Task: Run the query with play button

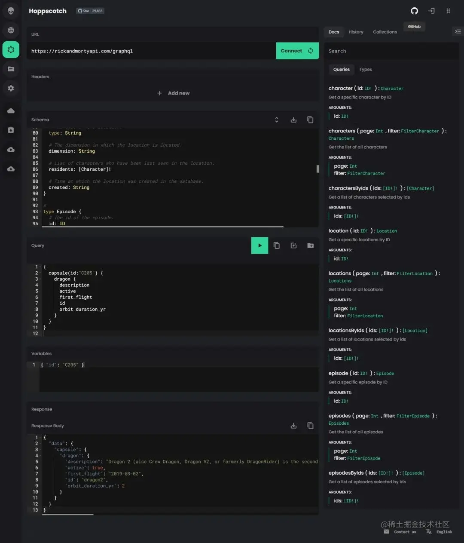Action: (x=259, y=245)
